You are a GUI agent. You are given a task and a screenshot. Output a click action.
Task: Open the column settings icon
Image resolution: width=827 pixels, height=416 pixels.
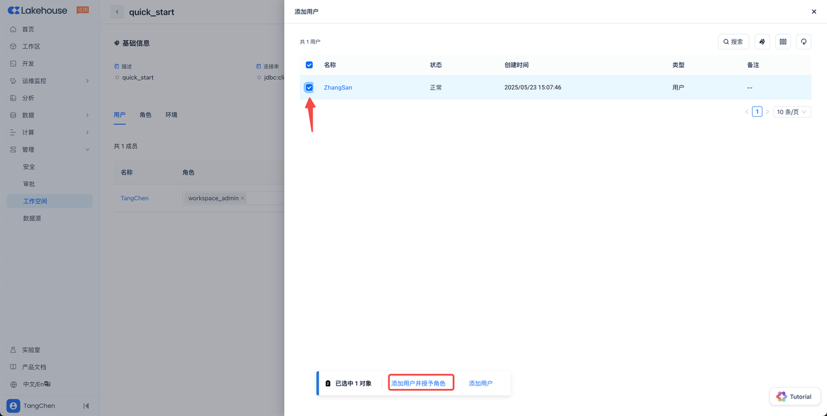[x=782, y=42]
